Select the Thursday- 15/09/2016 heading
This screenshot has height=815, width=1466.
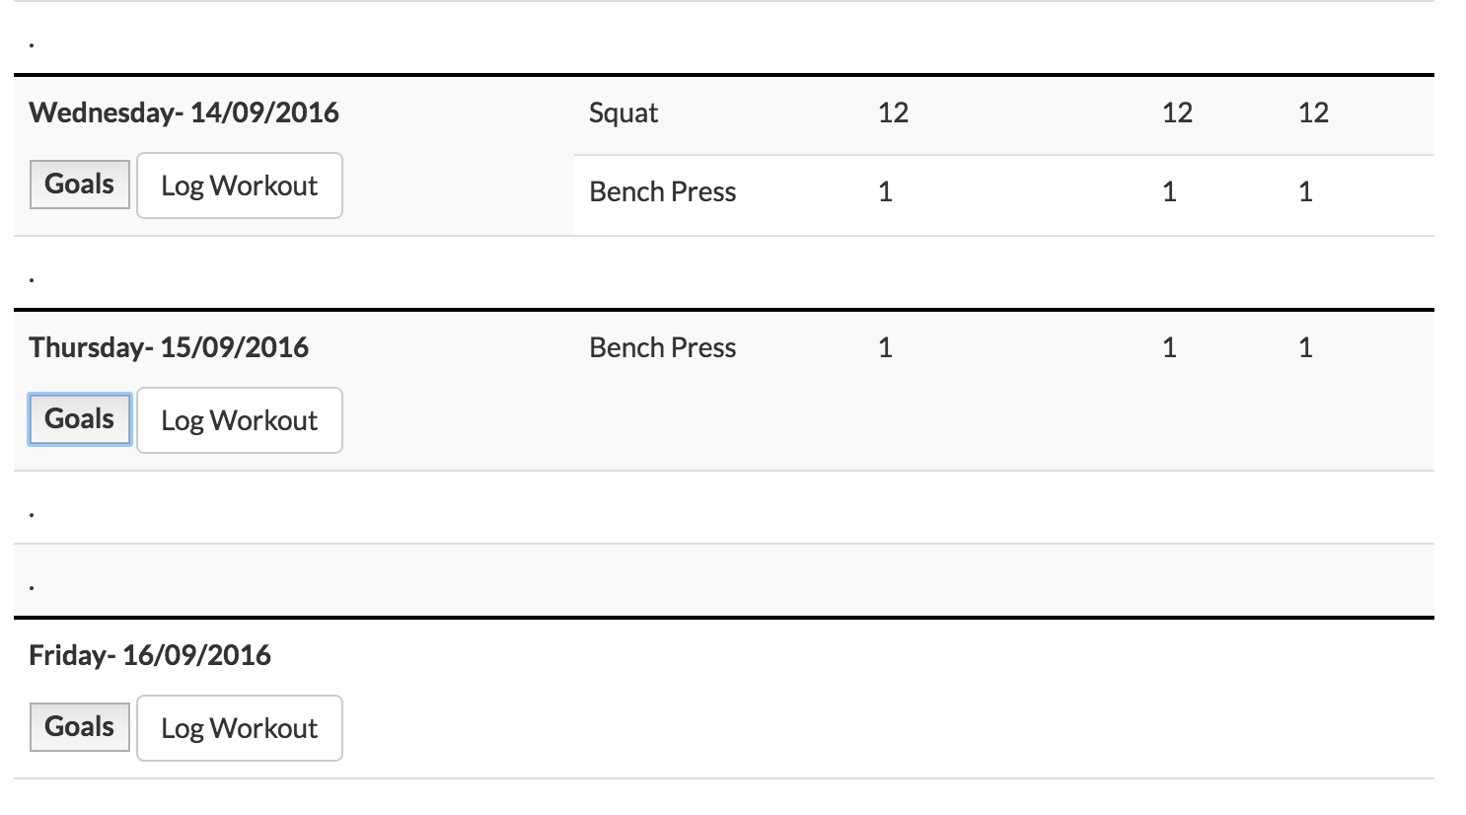pos(169,347)
